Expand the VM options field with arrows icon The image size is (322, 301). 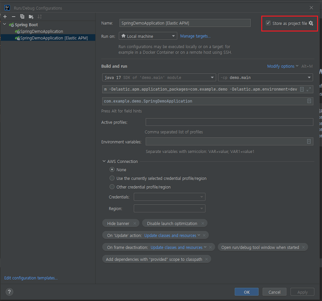coord(309,89)
